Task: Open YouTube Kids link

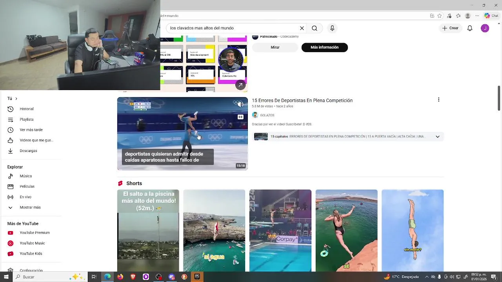Action: coord(31,254)
